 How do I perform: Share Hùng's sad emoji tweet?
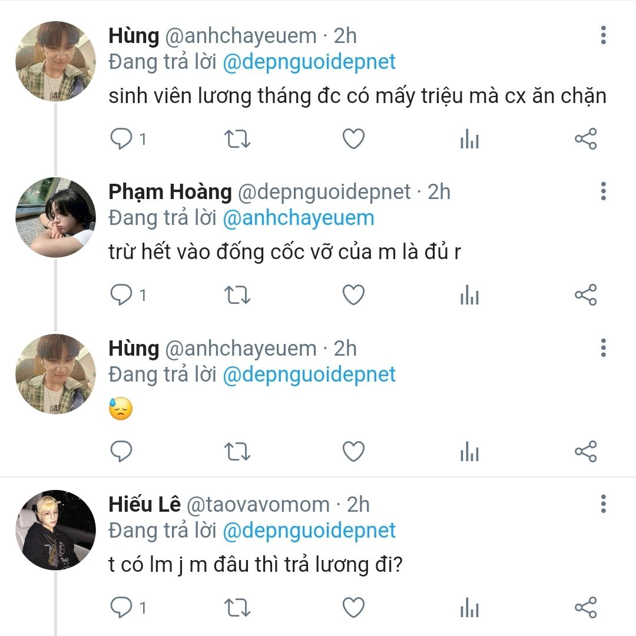(586, 451)
